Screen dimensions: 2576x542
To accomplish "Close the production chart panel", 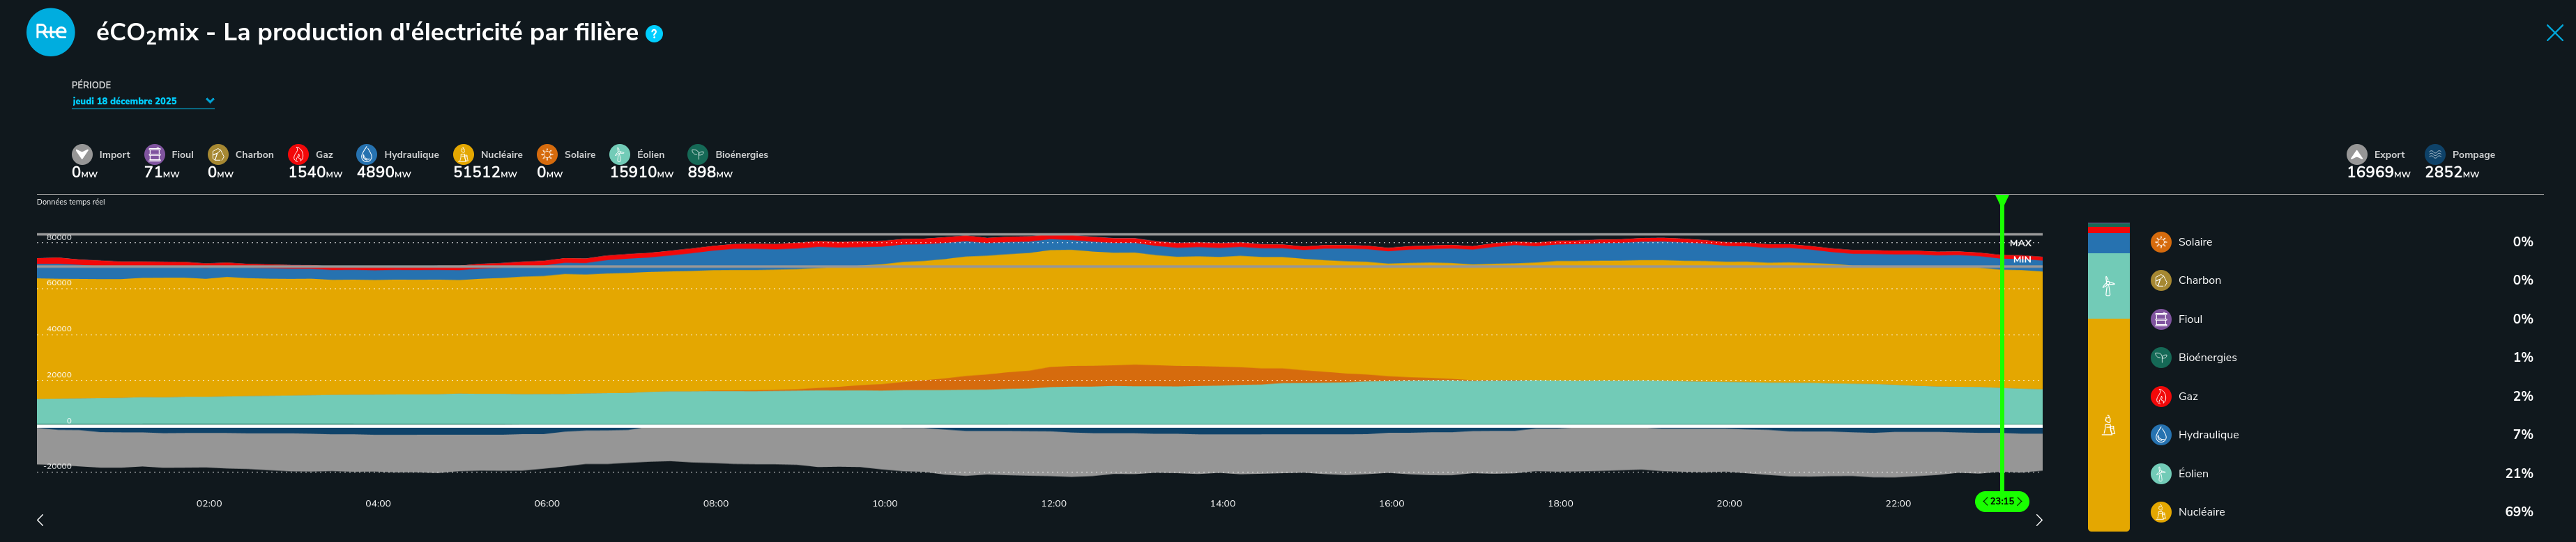I will coord(2554,33).
